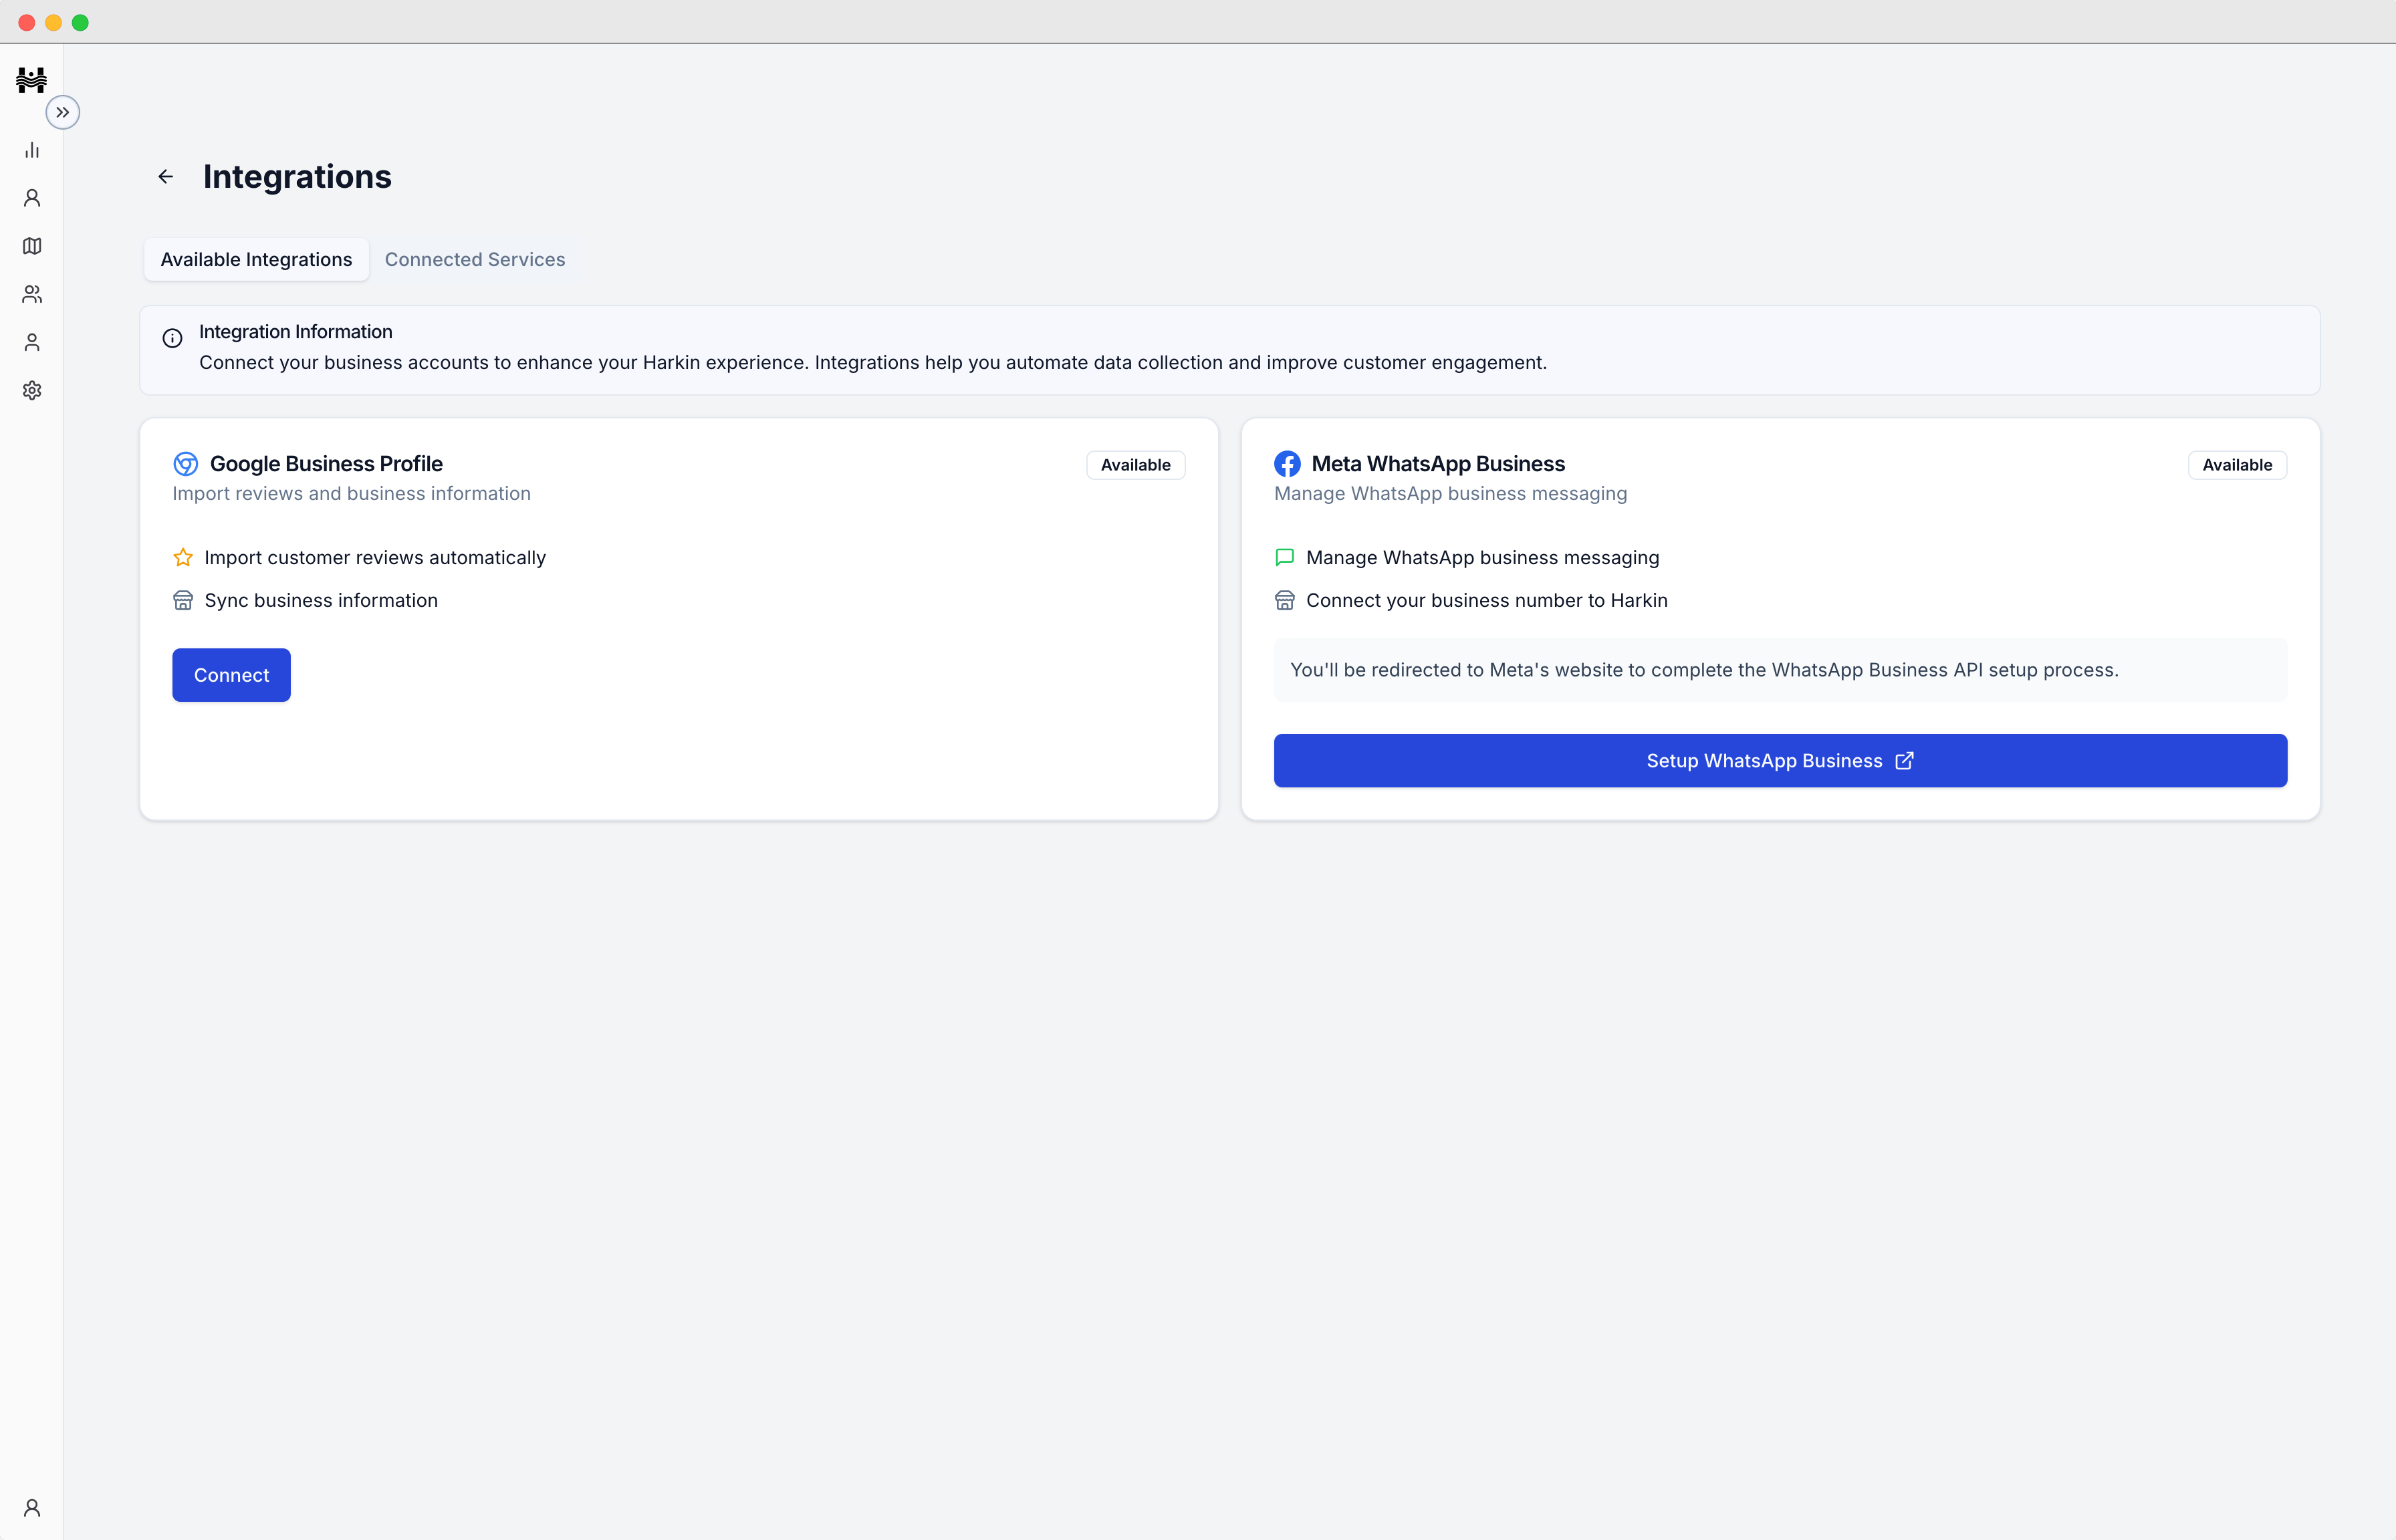Image resolution: width=2396 pixels, height=1540 pixels.
Task: Click the Google Business Profile logo icon
Action: (185, 464)
